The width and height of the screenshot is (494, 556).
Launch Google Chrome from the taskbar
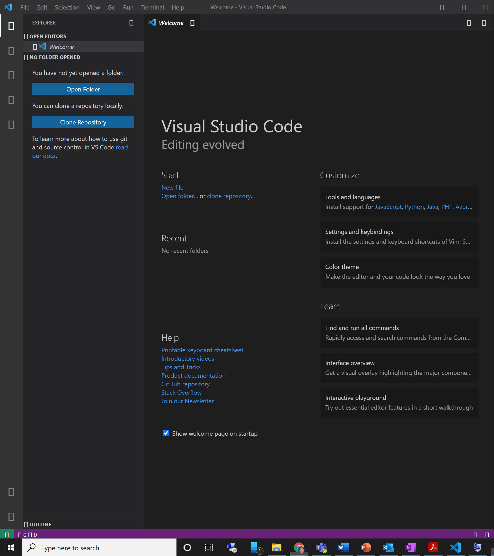coord(299,547)
